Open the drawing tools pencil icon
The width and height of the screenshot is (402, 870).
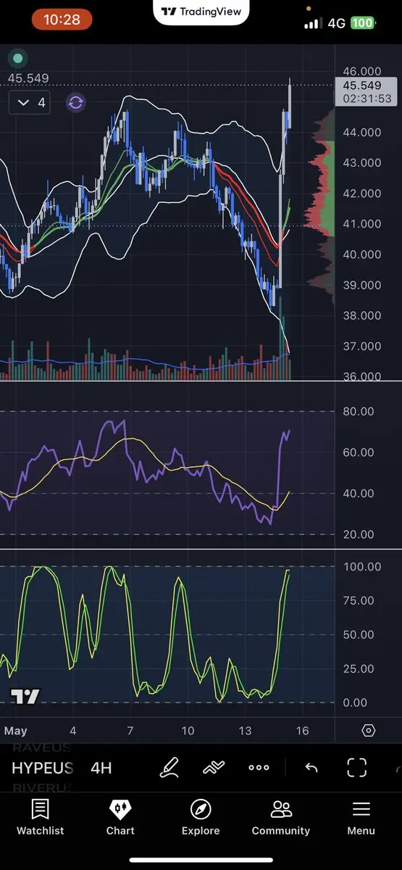pyautogui.click(x=169, y=768)
